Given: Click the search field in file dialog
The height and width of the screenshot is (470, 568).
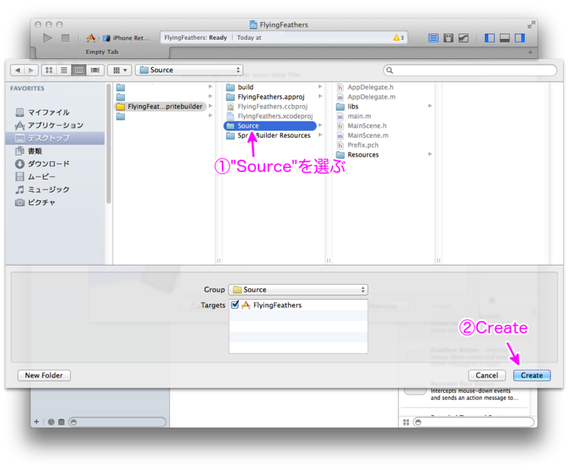Looking at the screenshot, I should pos(470,70).
